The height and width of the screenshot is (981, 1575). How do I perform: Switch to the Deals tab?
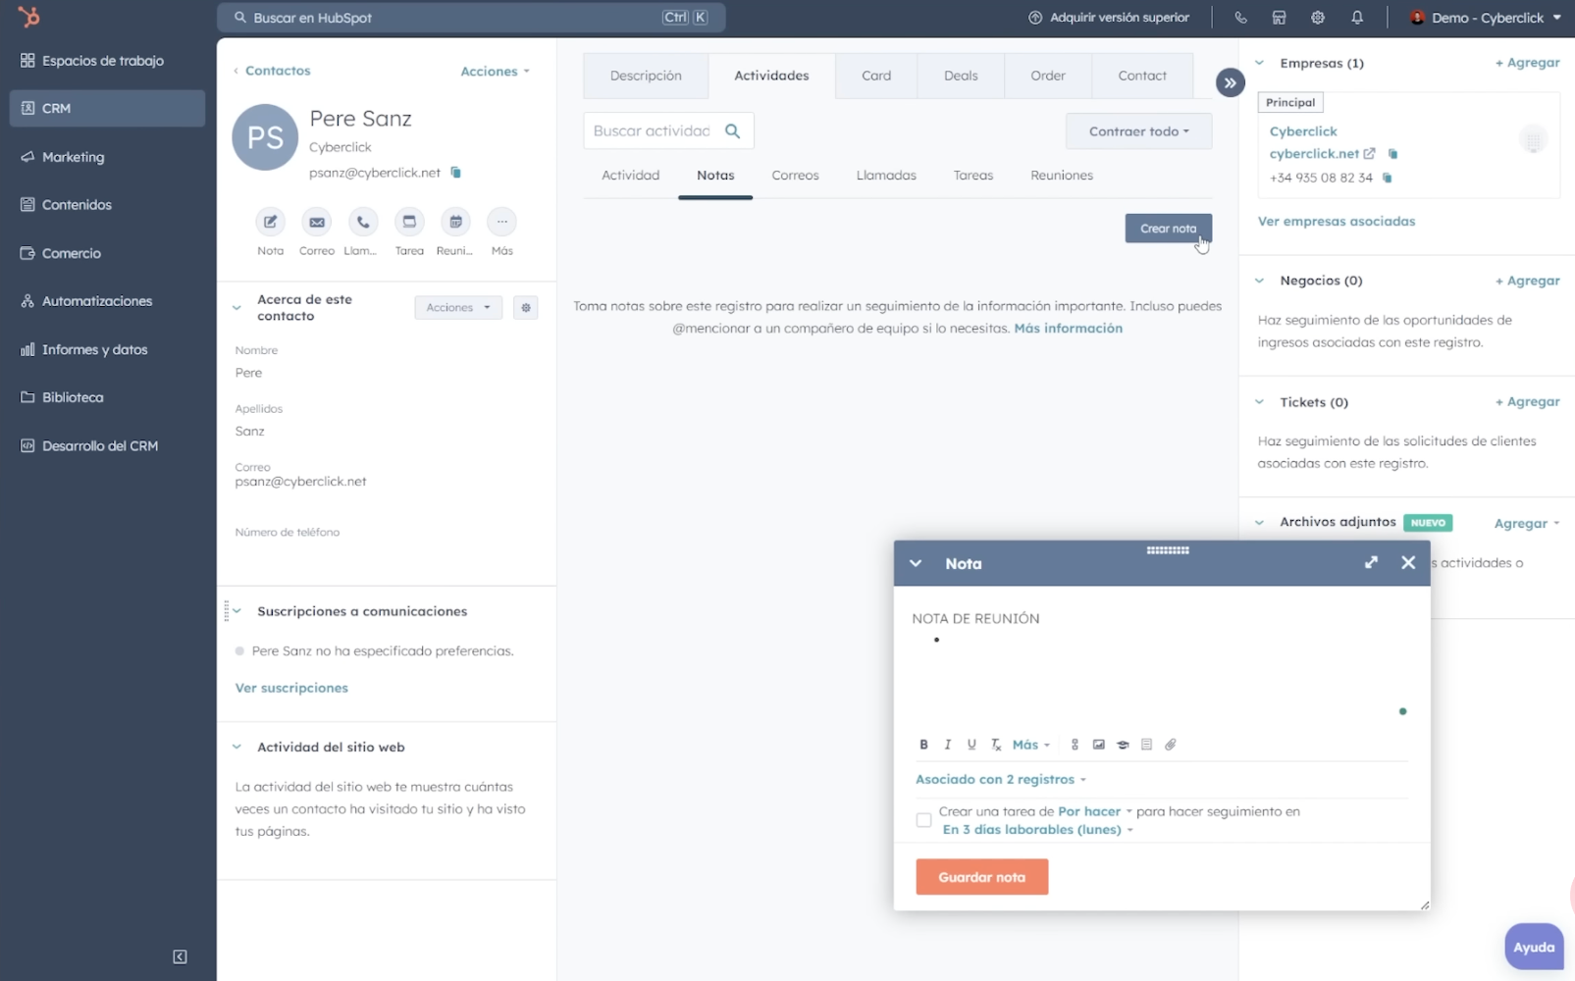click(x=960, y=75)
